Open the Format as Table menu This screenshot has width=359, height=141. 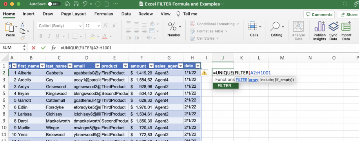coord(209,31)
